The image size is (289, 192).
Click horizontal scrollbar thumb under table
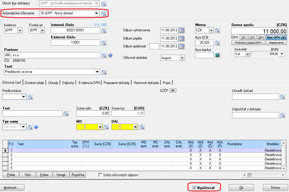coord(249,175)
